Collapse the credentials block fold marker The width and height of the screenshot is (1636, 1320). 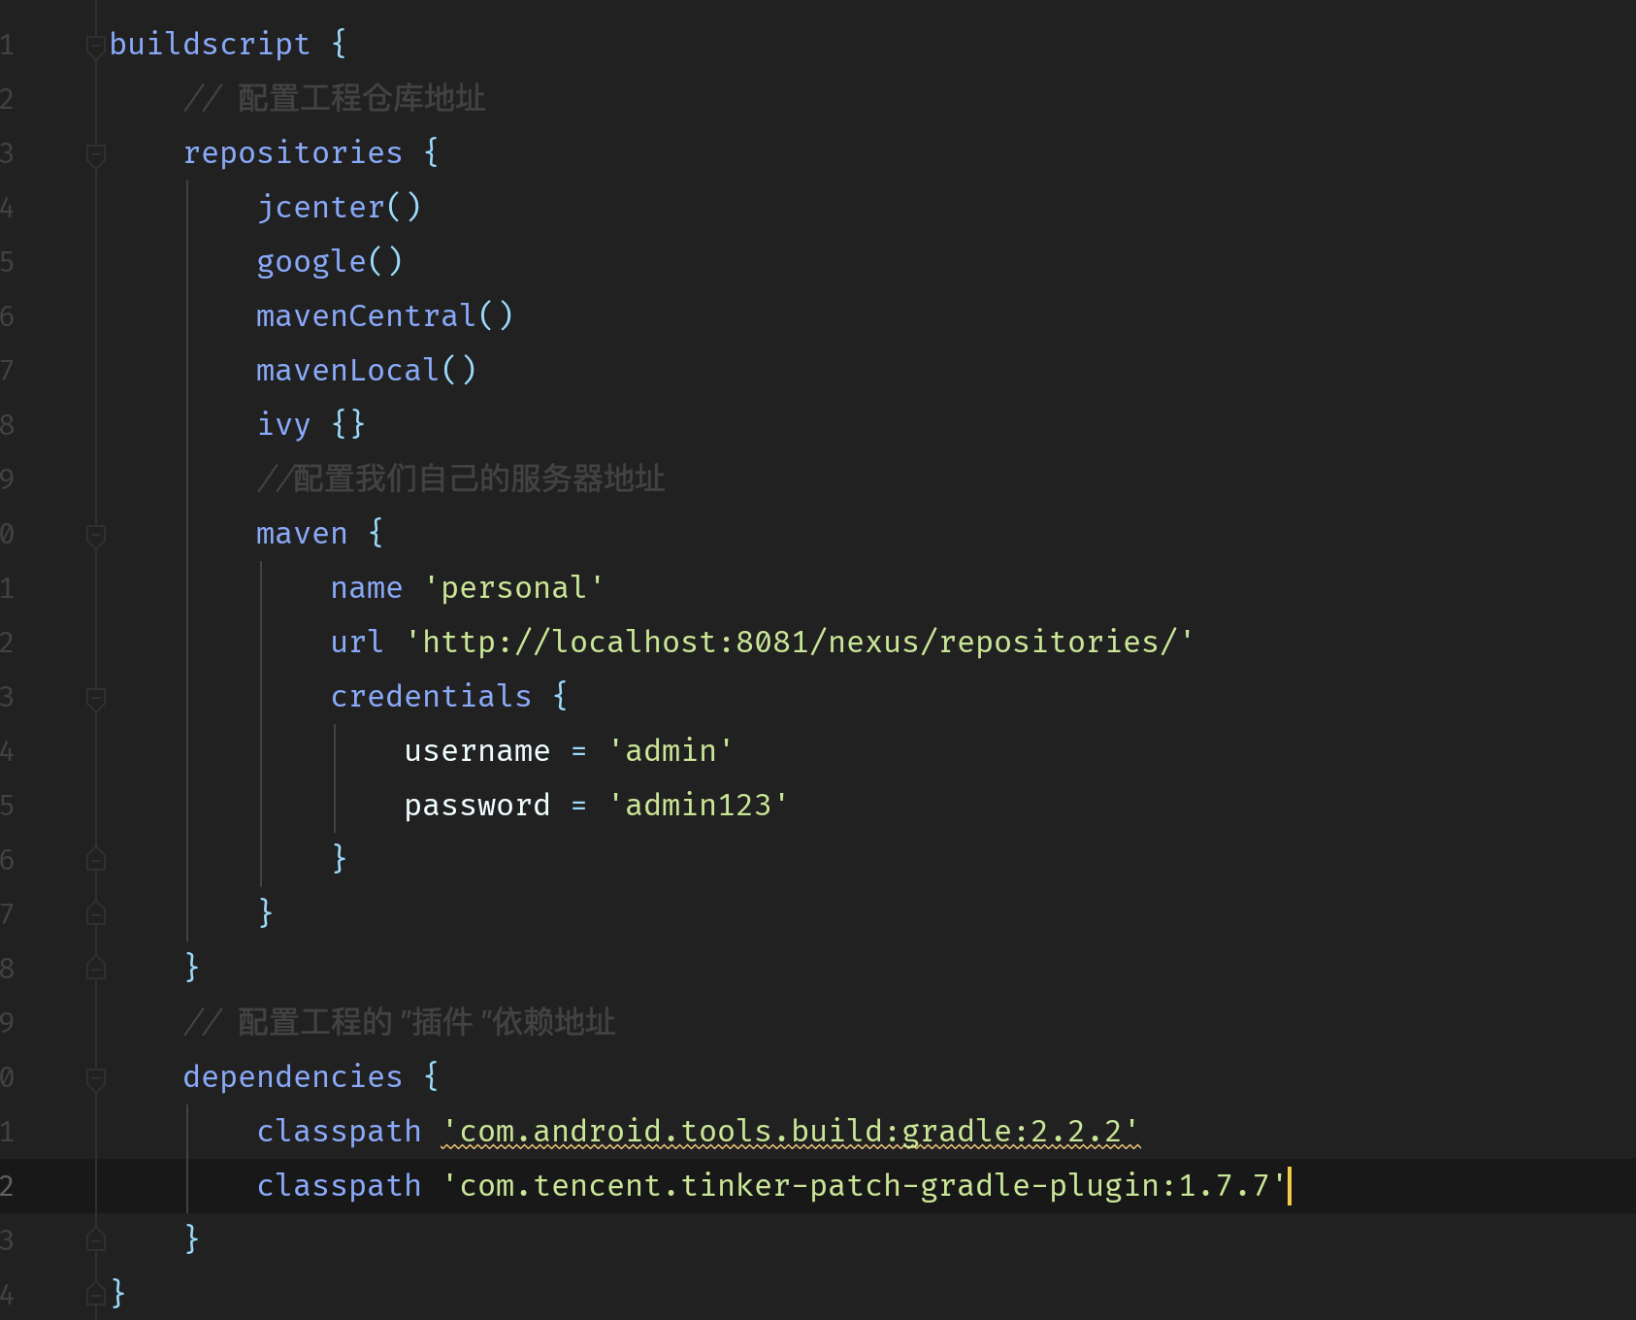click(95, 698)
